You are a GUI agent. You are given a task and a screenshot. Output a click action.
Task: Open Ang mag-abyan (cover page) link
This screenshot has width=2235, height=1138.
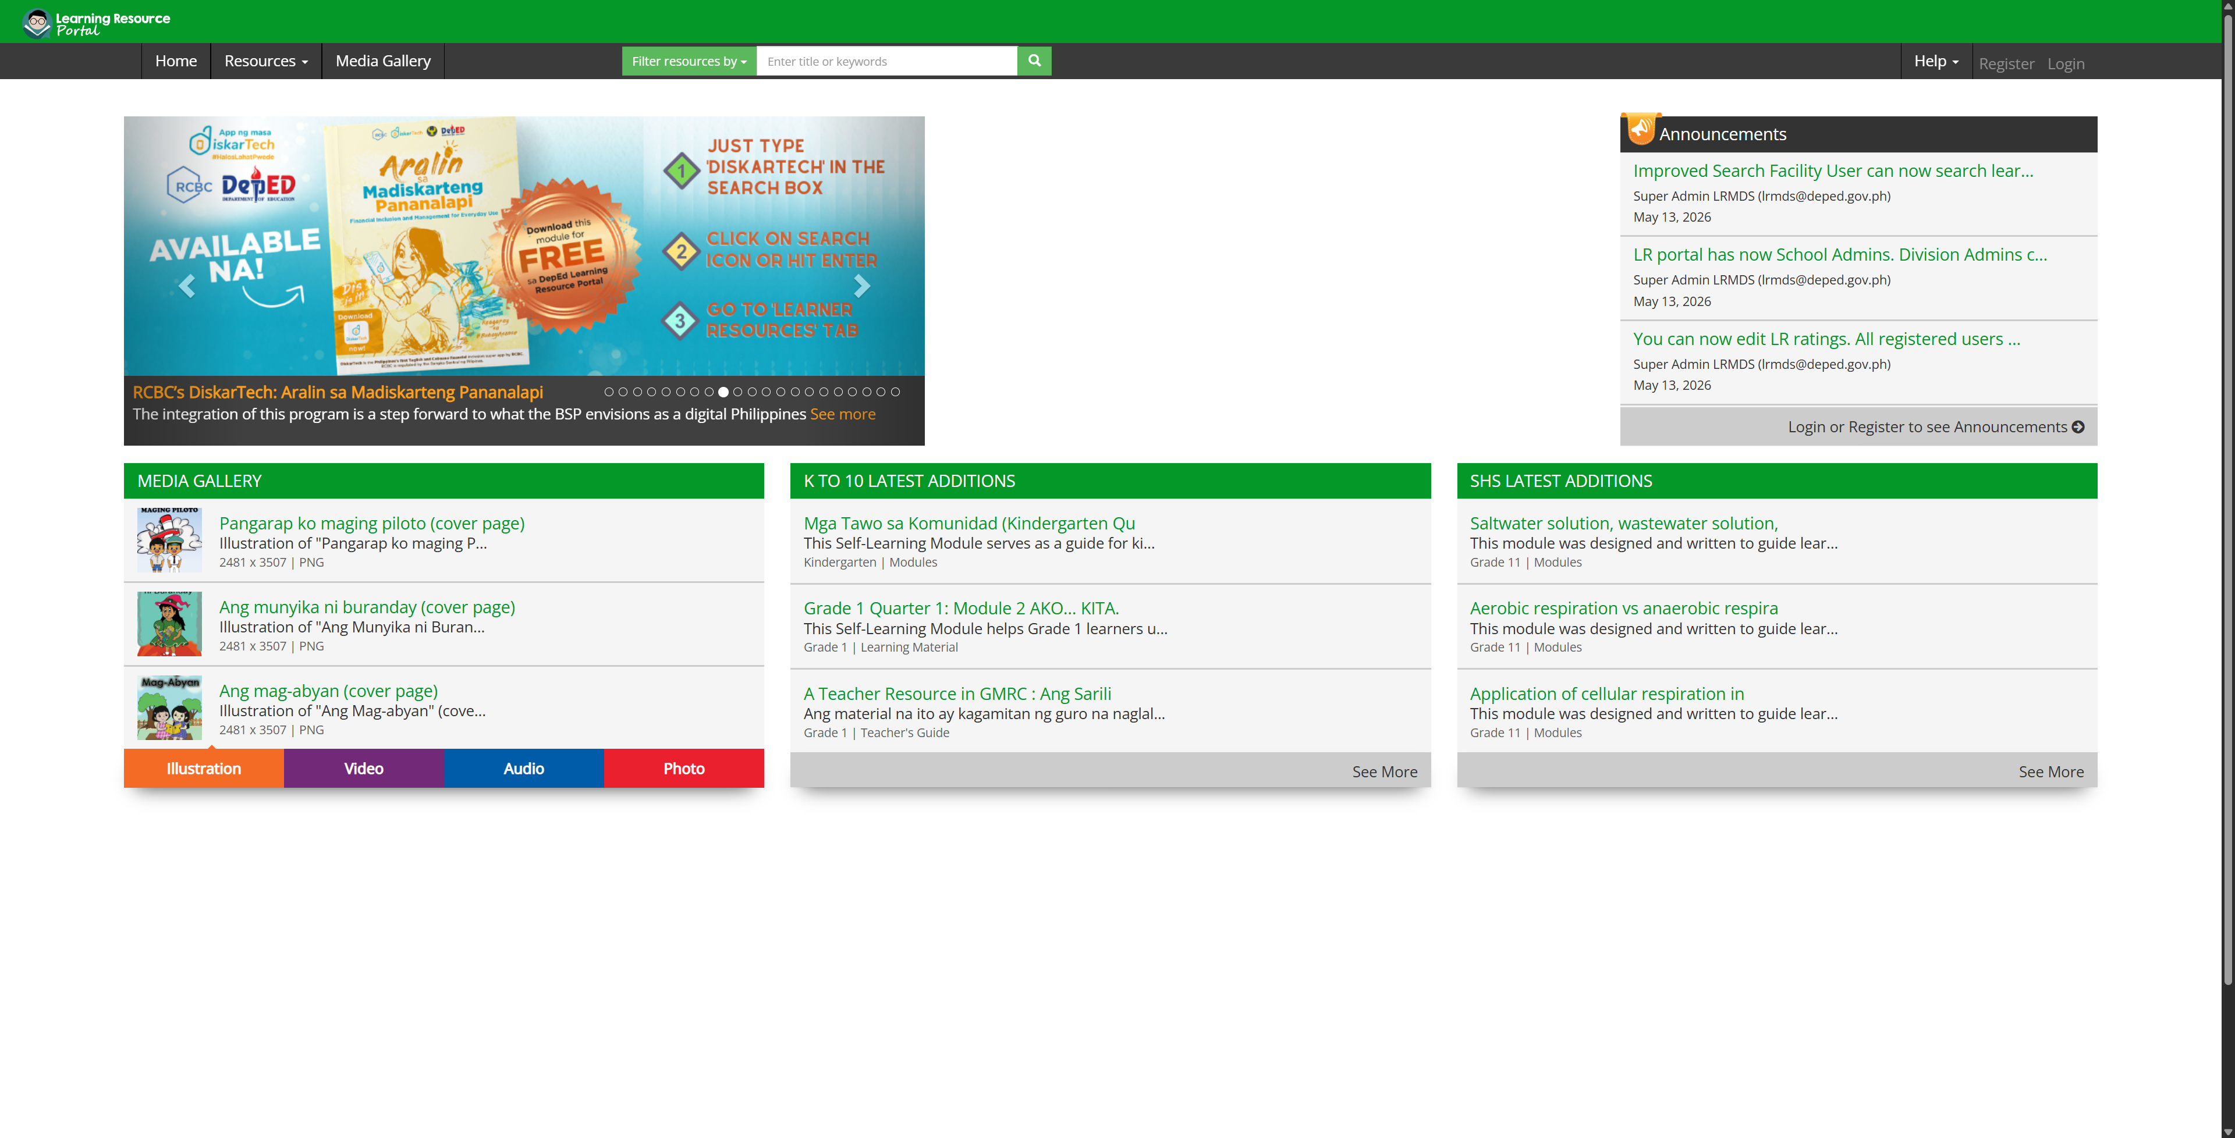328,691
